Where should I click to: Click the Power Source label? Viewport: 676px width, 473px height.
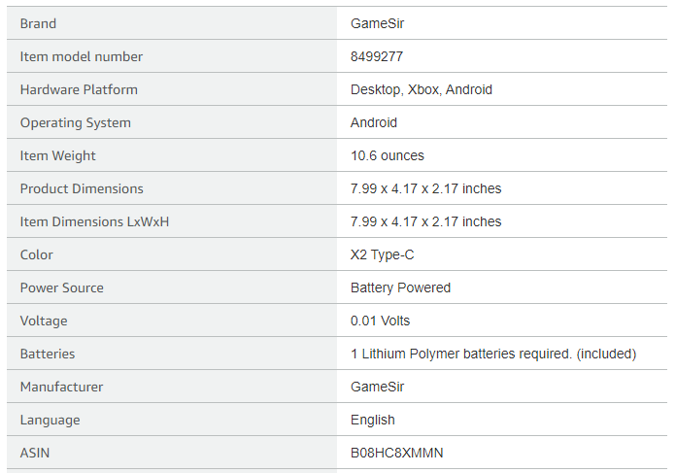[61, 287]
